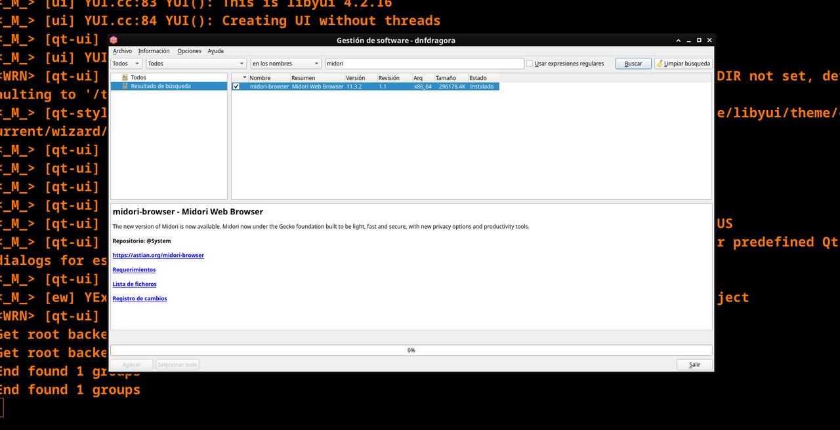Sort by the Versión column header
Image resolution: width=840 pixels, height=430 pixels.
[x=361, y=77]
